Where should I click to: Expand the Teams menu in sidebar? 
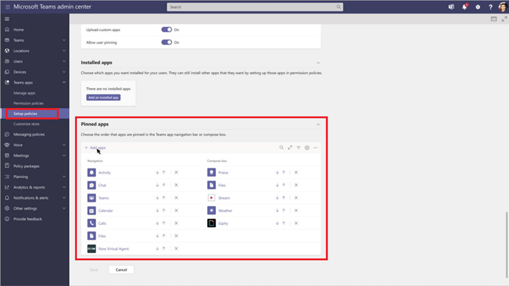point(64,40)
